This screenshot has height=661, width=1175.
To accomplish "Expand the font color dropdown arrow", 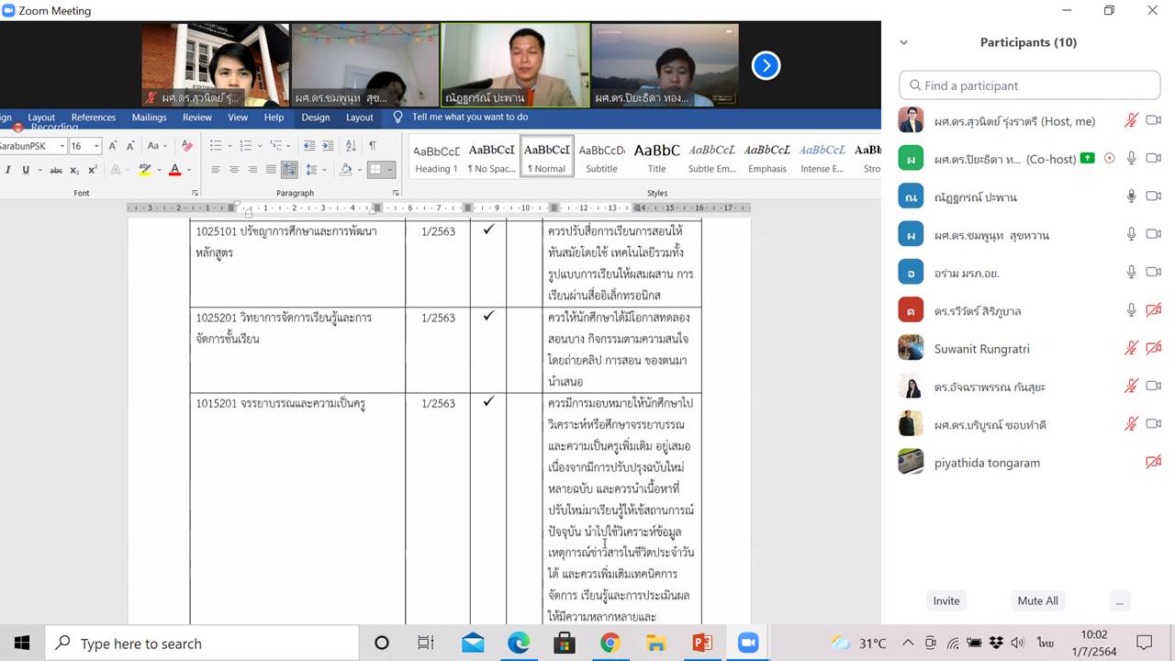I will 187,170.
